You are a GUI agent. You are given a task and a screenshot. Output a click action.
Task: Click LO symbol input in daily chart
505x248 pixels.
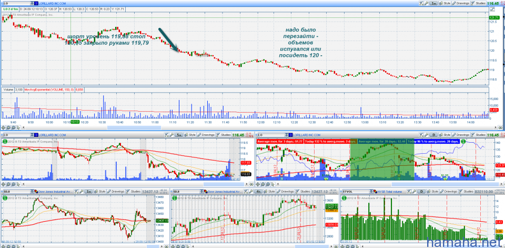pos(272,135)
